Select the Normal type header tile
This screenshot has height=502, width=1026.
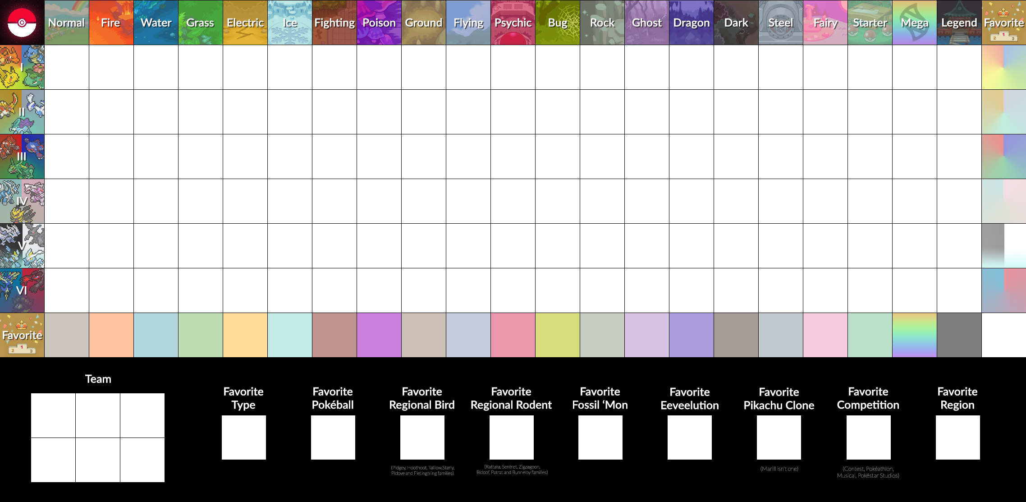point(67,23)
